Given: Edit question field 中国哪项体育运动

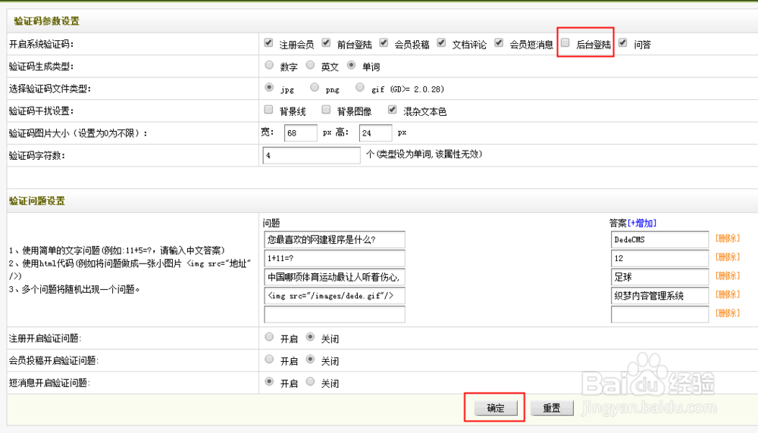Looking at the screenshot, I should coord(334,277).
